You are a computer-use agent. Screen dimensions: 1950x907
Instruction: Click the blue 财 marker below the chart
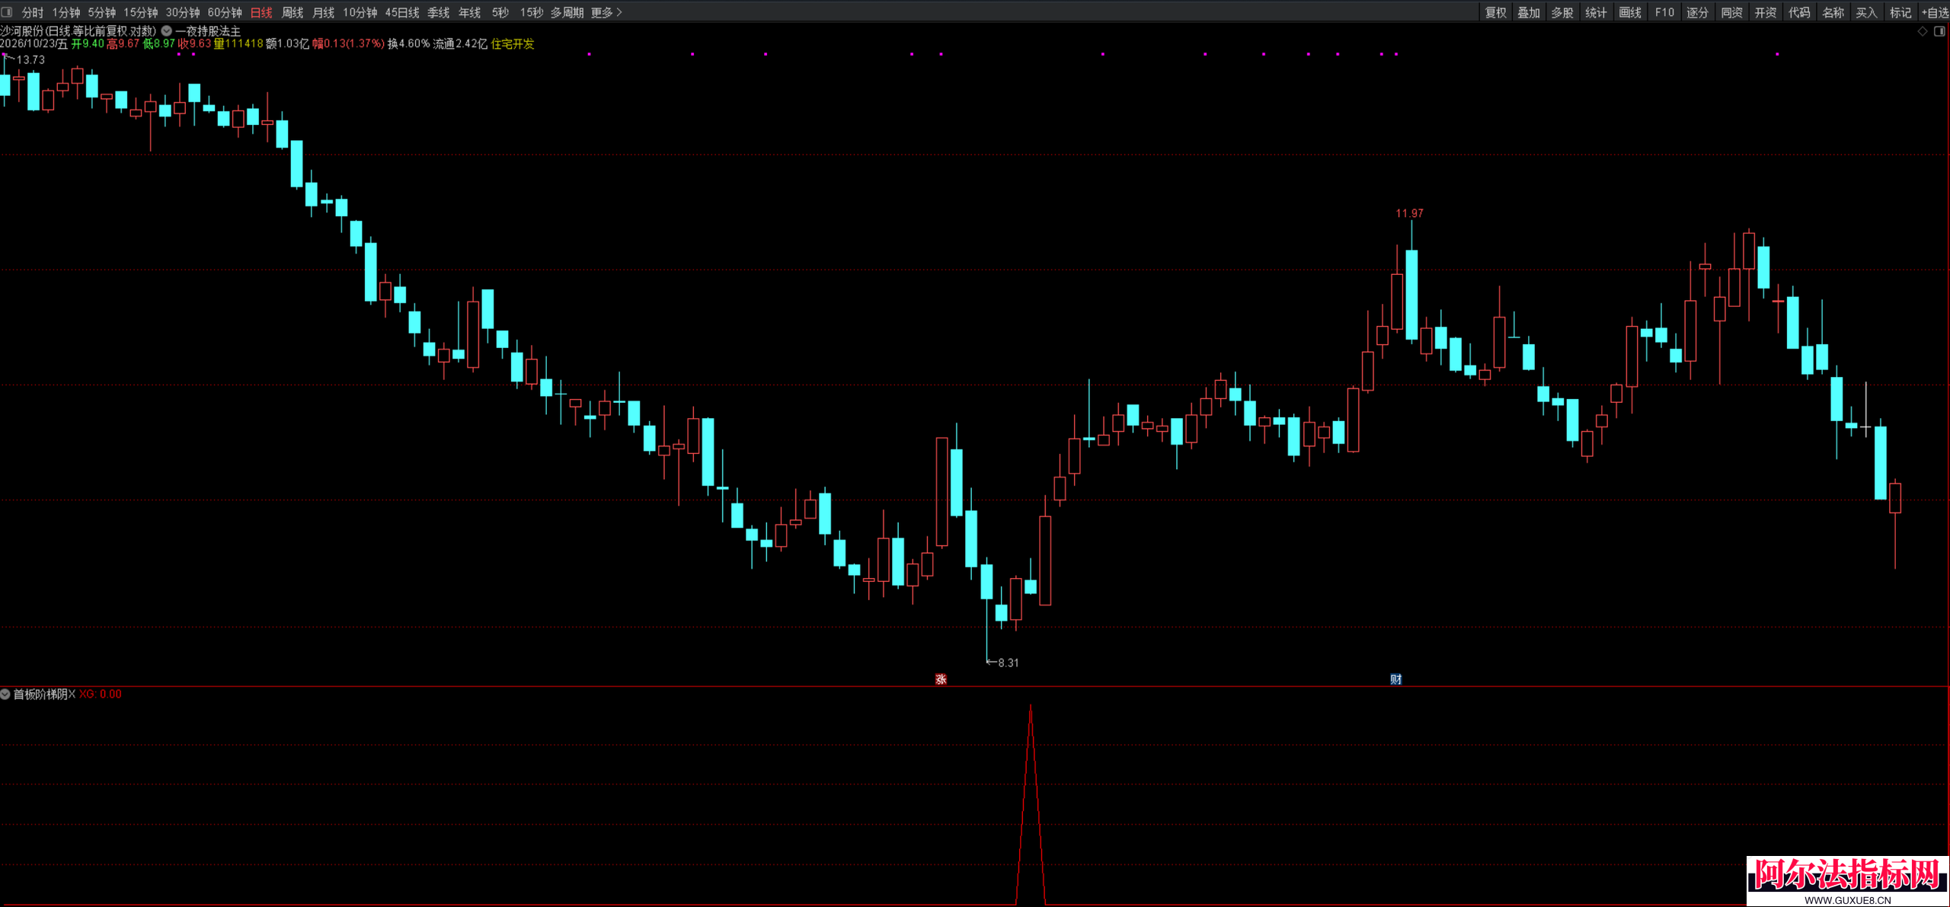point(1395,679)
